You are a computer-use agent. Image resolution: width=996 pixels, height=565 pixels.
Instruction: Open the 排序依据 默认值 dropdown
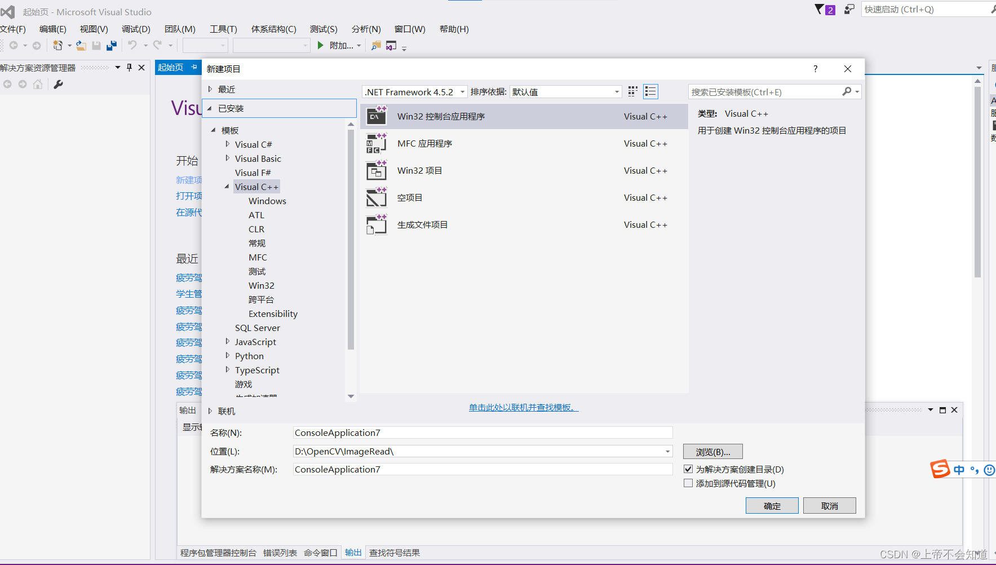[x=566, y=92]
